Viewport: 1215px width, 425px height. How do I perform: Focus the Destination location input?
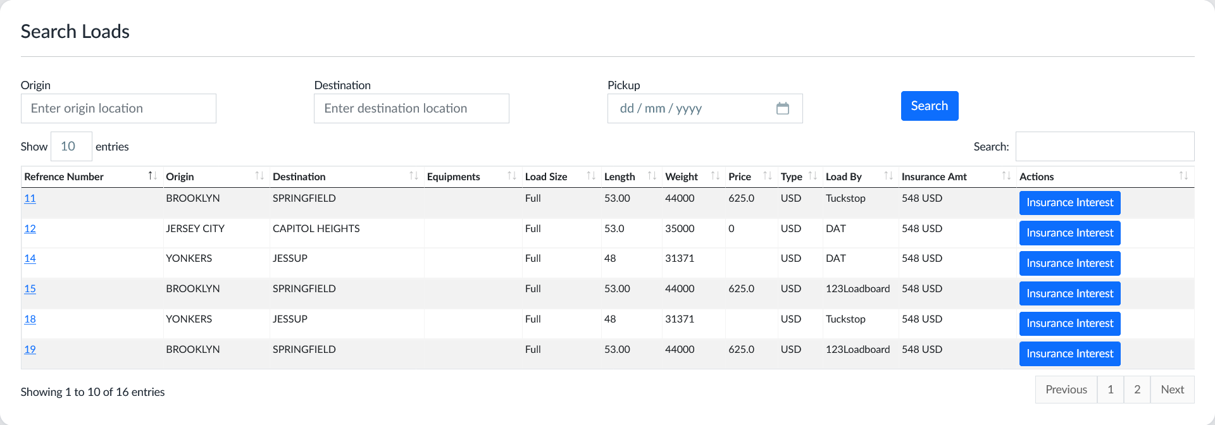coord(411,108)
